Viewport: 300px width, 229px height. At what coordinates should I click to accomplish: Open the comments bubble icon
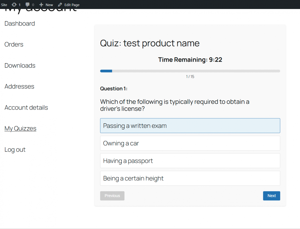click(x=27, y=5)
